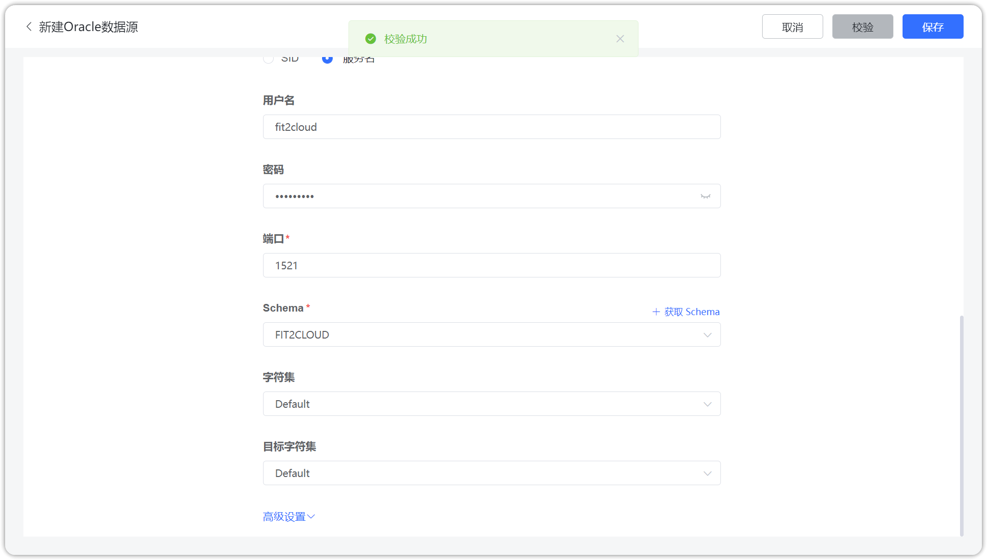Save the datasource with 保存
987x560 pixels.
coord(933,26)
